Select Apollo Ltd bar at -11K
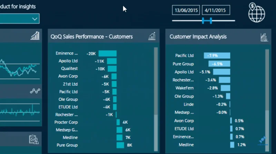 click(112, 61)
